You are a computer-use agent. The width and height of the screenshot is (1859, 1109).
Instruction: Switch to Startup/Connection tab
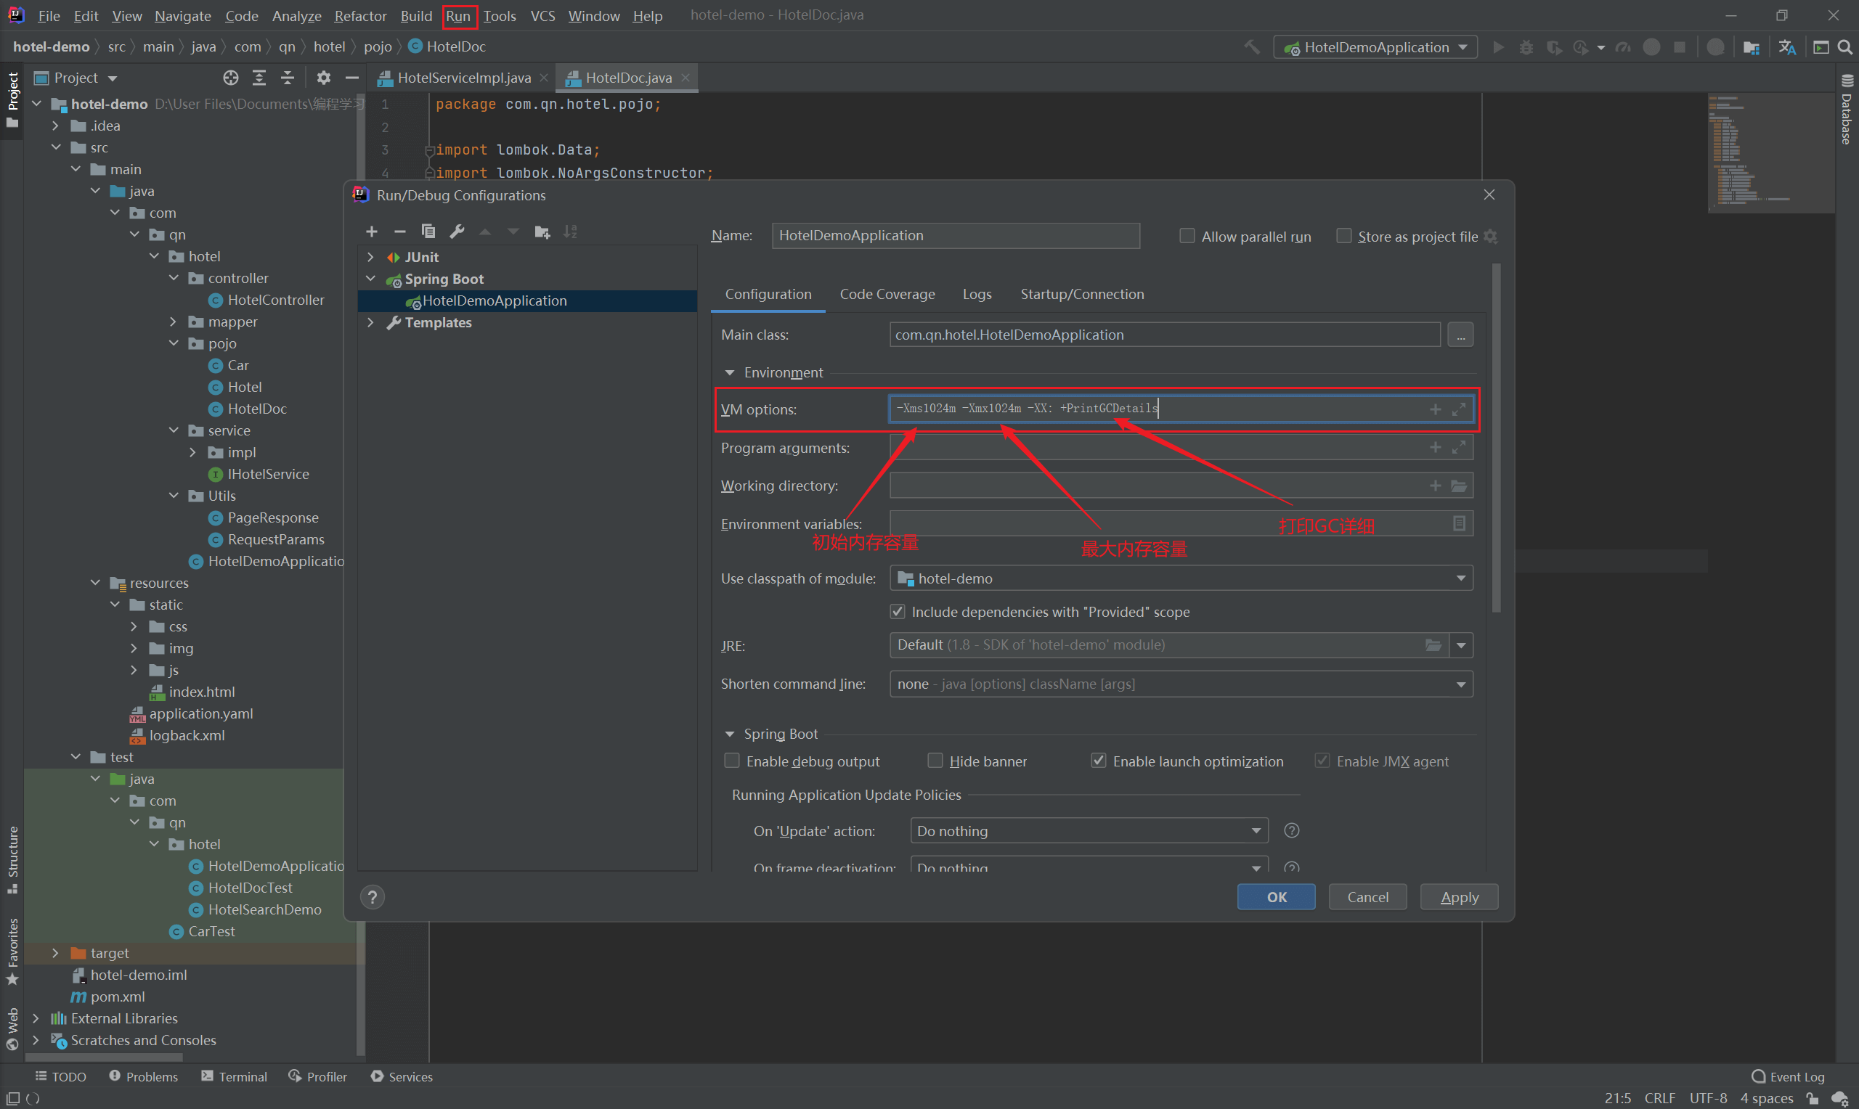point(1081,294)
